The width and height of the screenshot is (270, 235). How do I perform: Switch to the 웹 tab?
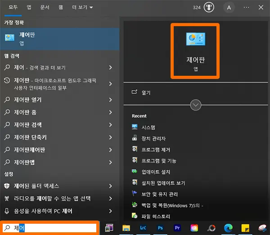[x=60, y=7]
